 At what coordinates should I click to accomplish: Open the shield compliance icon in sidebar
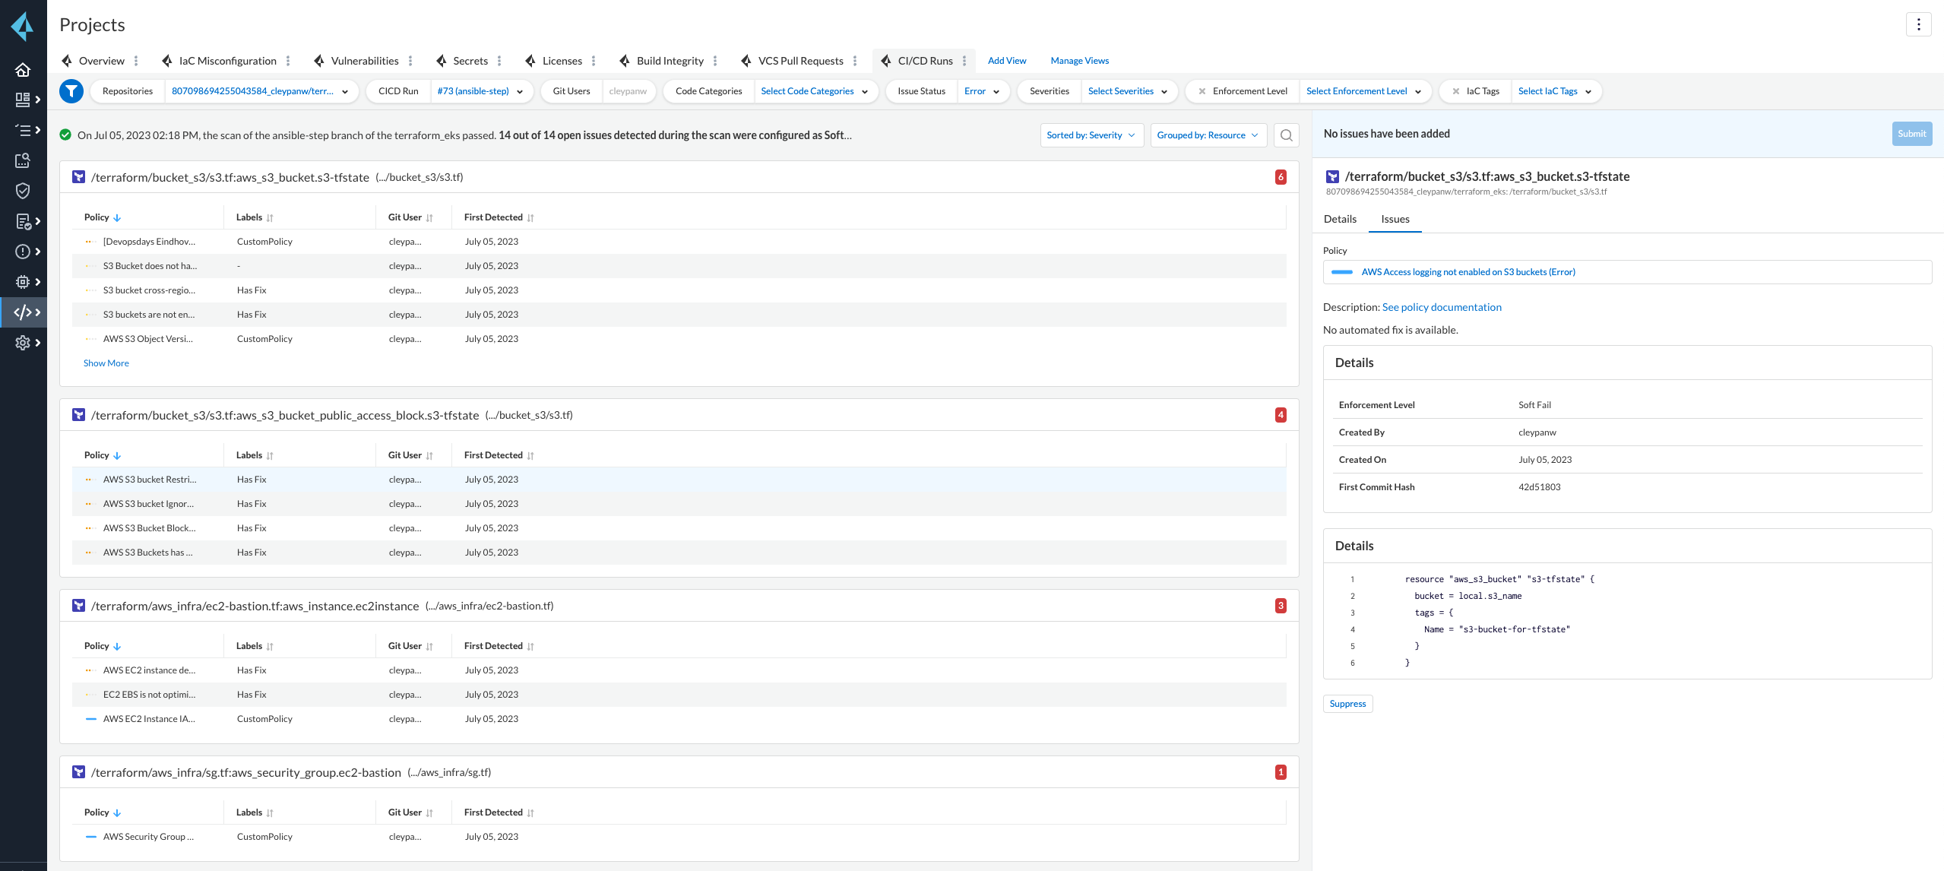(23, 191)
